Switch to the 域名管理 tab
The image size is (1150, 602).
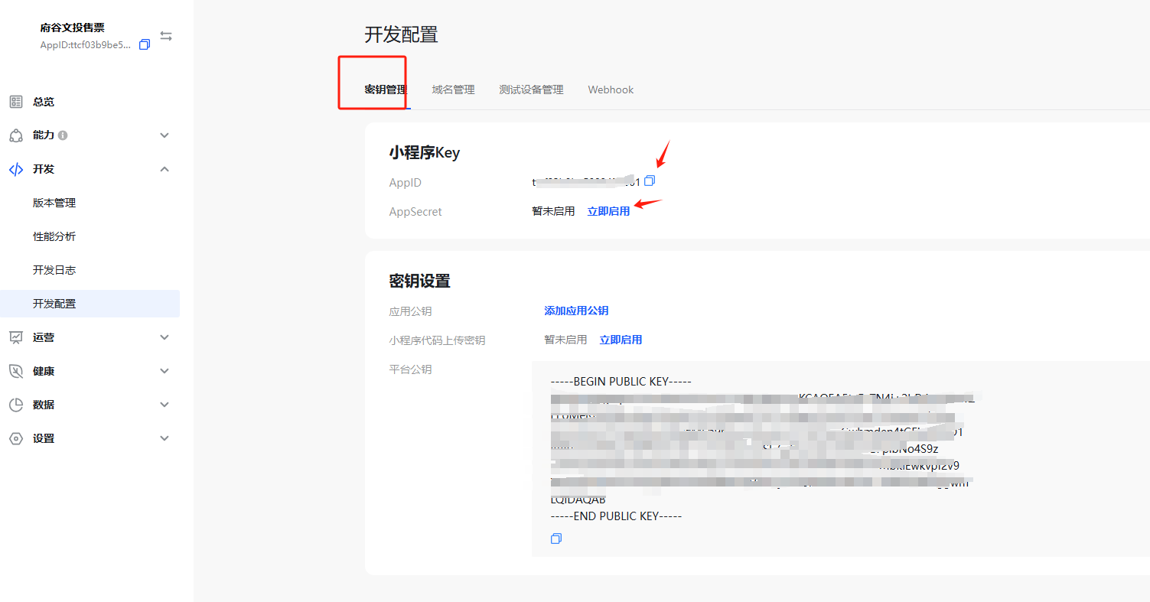pyautogui.click(x=453, y=89)
